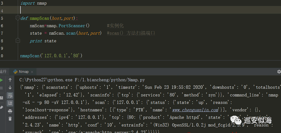Click the down arrow in run console toolbar
Image resolution: width=281 pixels, height=133 pixels.
(x=10, y=88)
